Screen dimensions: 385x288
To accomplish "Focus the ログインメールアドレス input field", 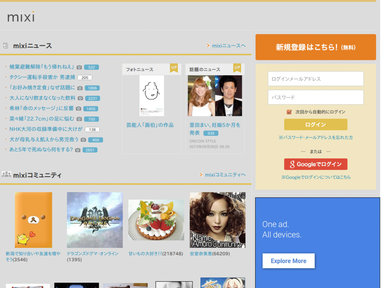I will (x=315, y=79).
